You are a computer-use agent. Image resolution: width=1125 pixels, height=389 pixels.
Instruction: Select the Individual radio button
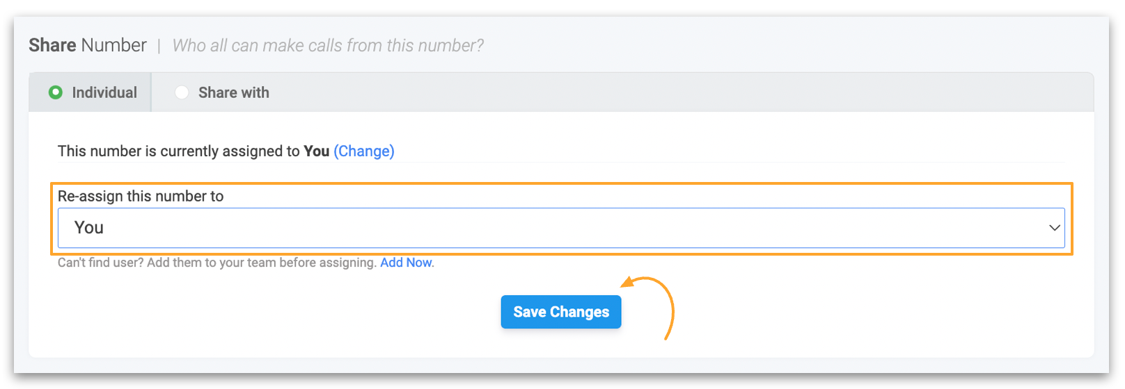pyautogui.click(x=56, y=92)
